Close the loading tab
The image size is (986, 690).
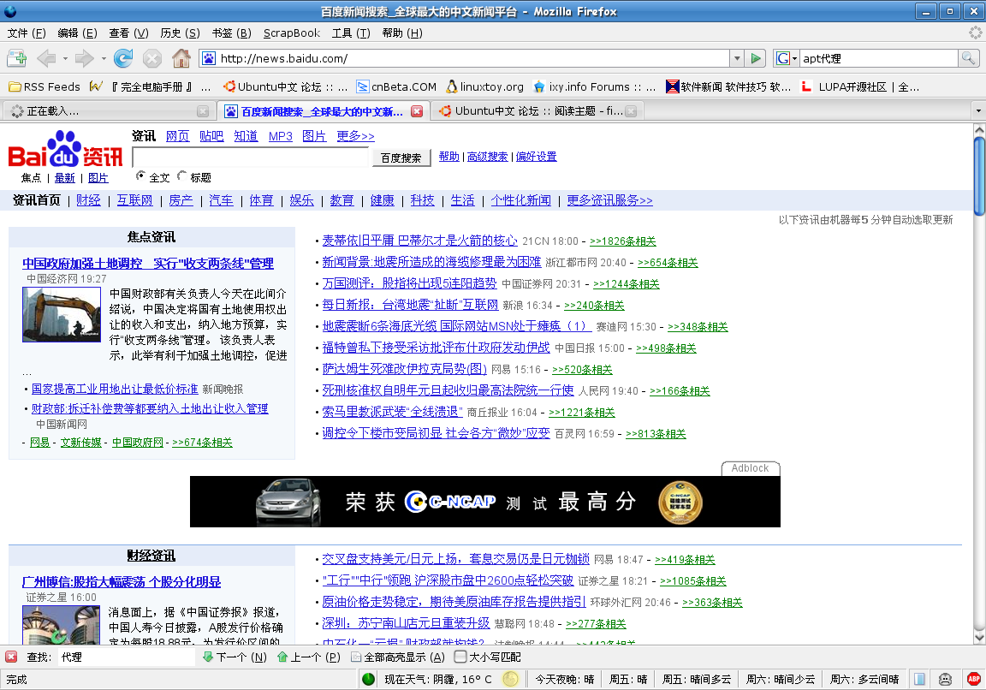point(203,111)
